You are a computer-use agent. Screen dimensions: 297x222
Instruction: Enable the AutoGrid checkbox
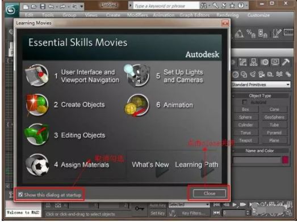[x=245, y=102]
